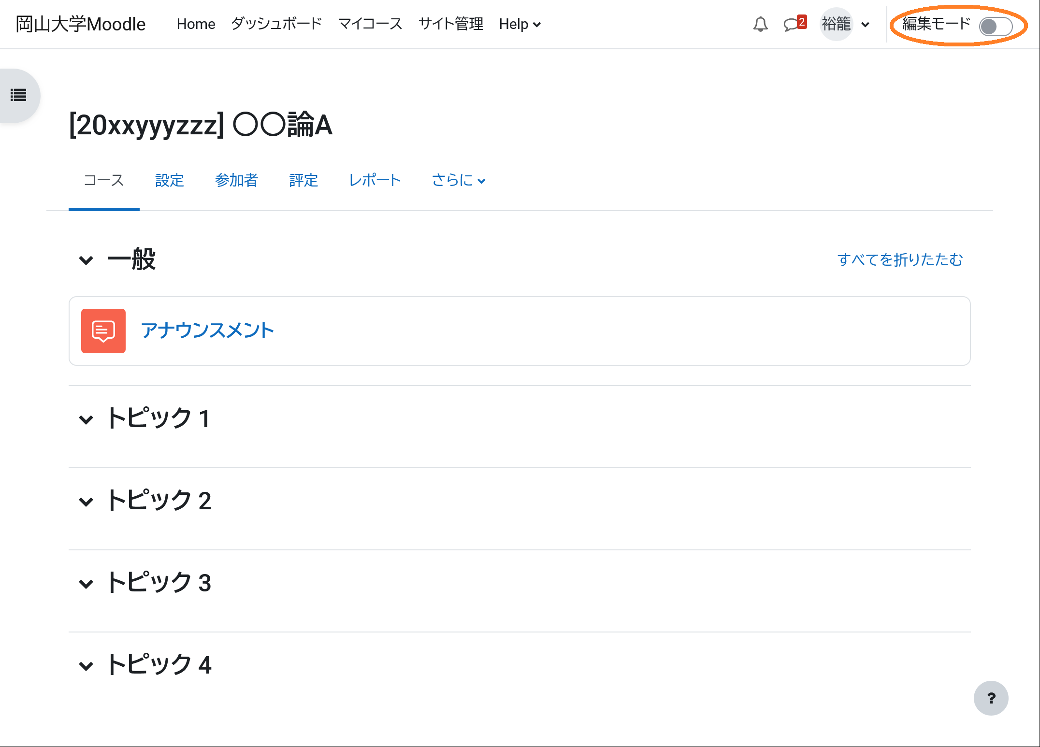
Task: Open the question mark help button
Action: pyautogui.click(x=991, y=698)
